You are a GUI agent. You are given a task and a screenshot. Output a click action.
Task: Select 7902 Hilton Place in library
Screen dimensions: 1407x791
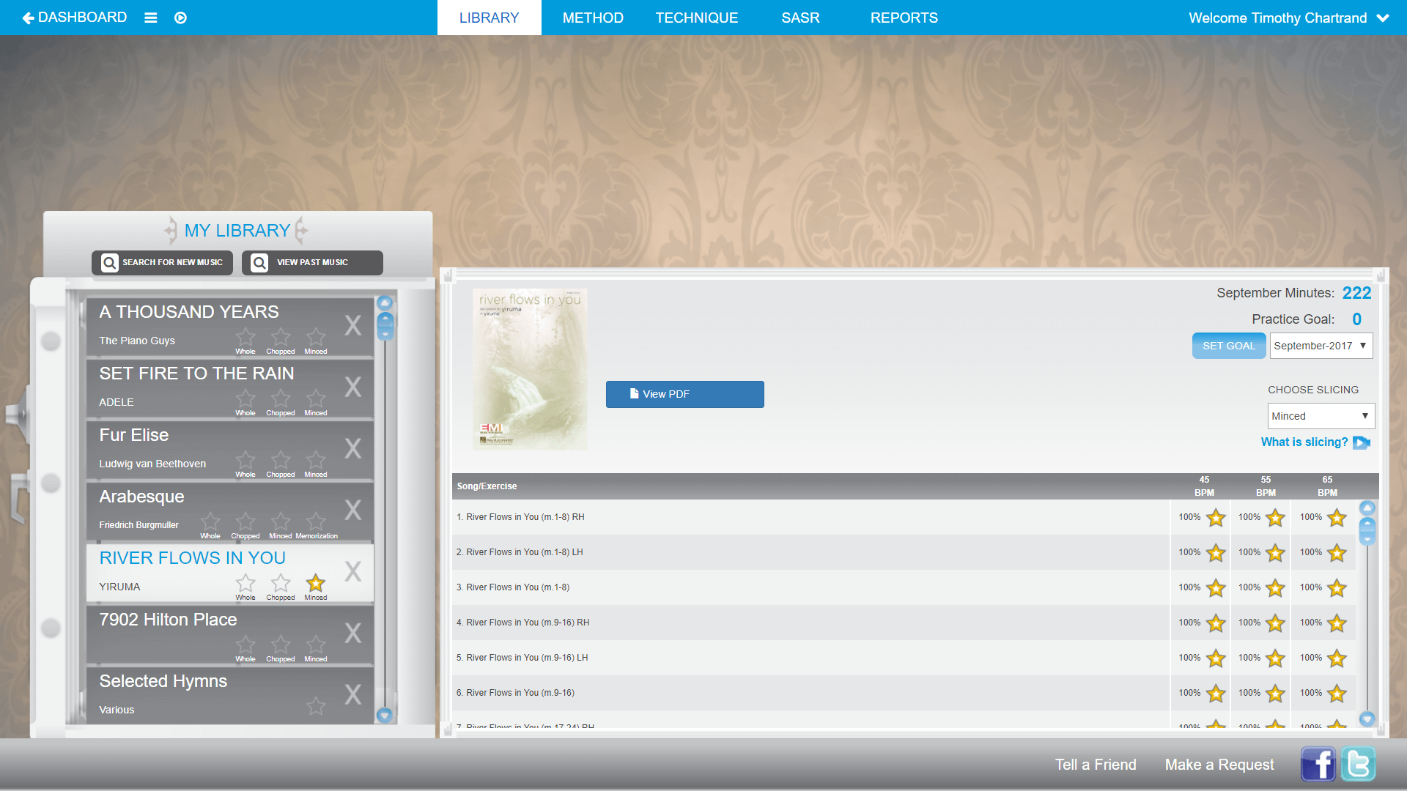(230, 634)
